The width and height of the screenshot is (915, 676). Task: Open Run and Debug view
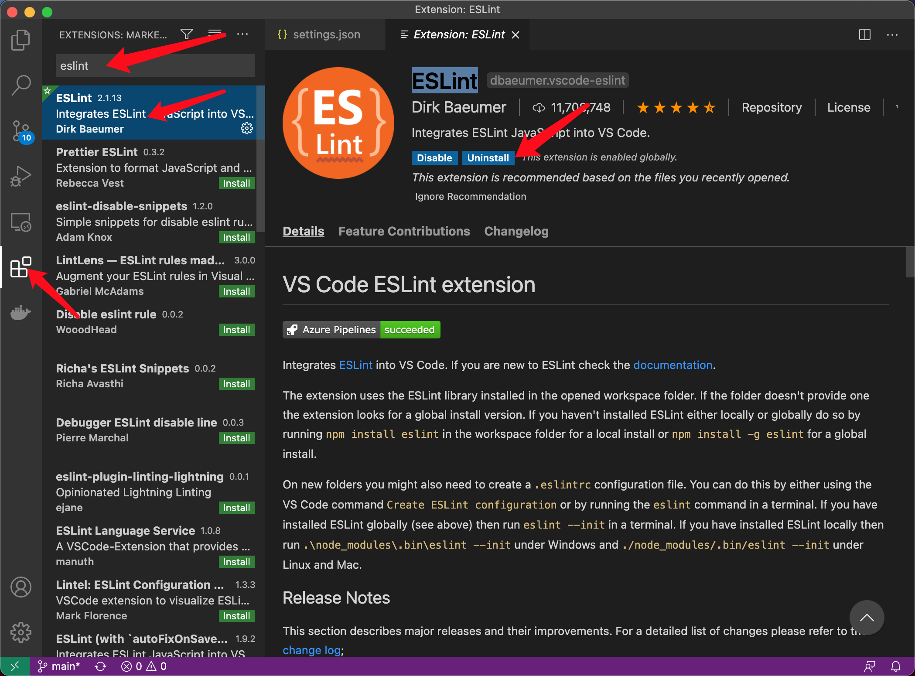[20, 176]
